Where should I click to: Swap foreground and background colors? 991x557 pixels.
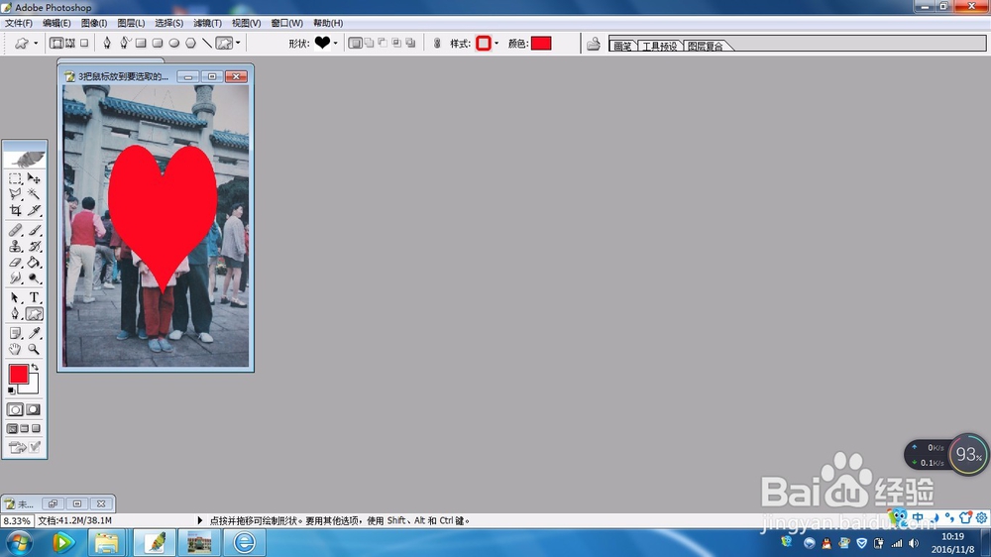[35, 367]
